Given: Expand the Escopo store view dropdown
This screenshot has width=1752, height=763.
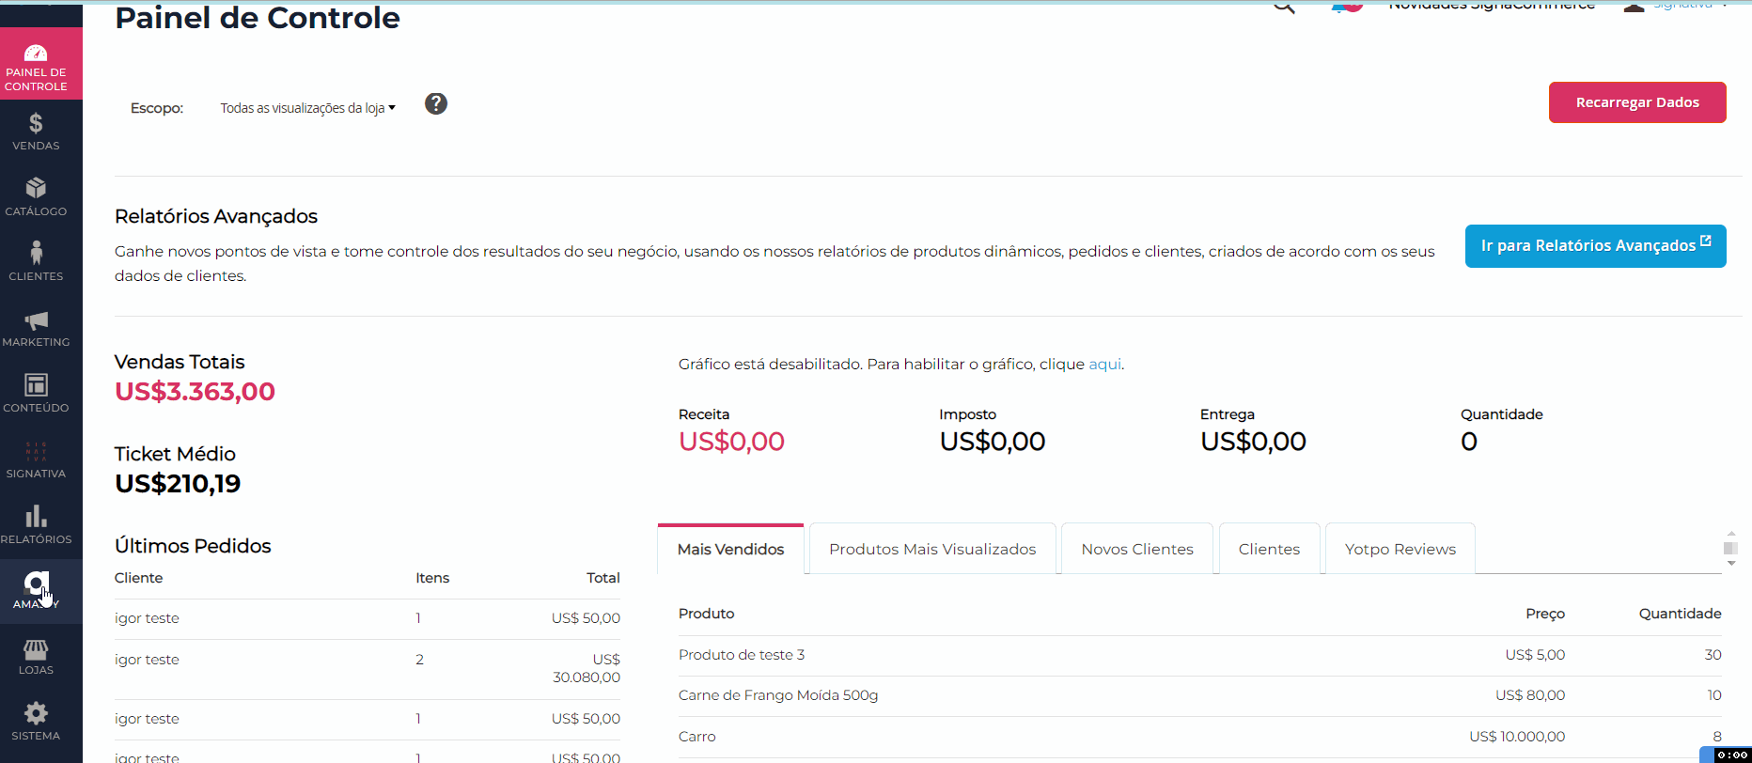Looking at the screenshot, I should point(307,108).
